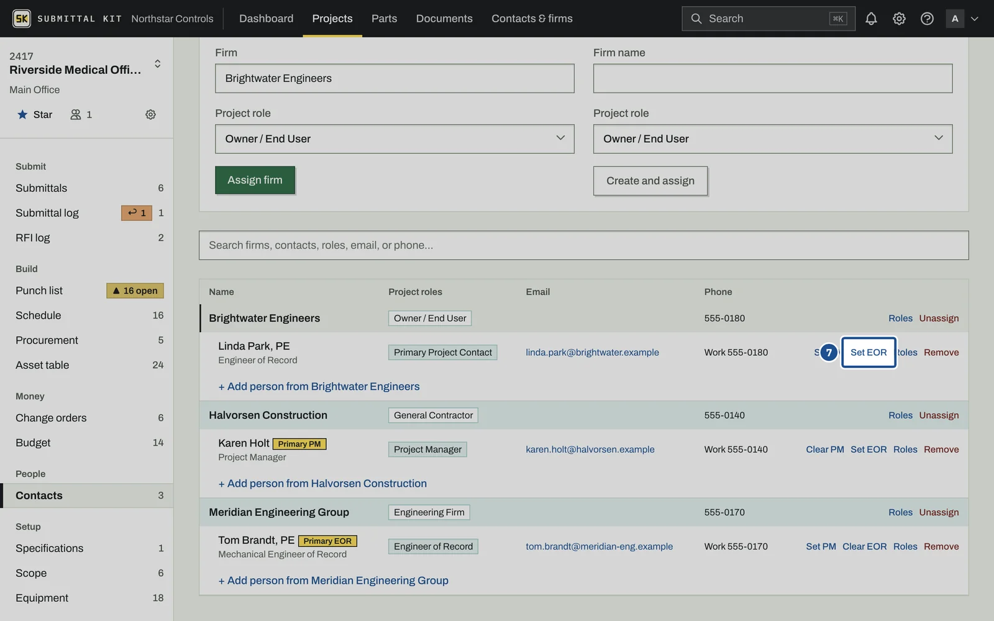Click the empty Firm name input
This screenshot has width=994, height=621.
(x=772, y=78)
